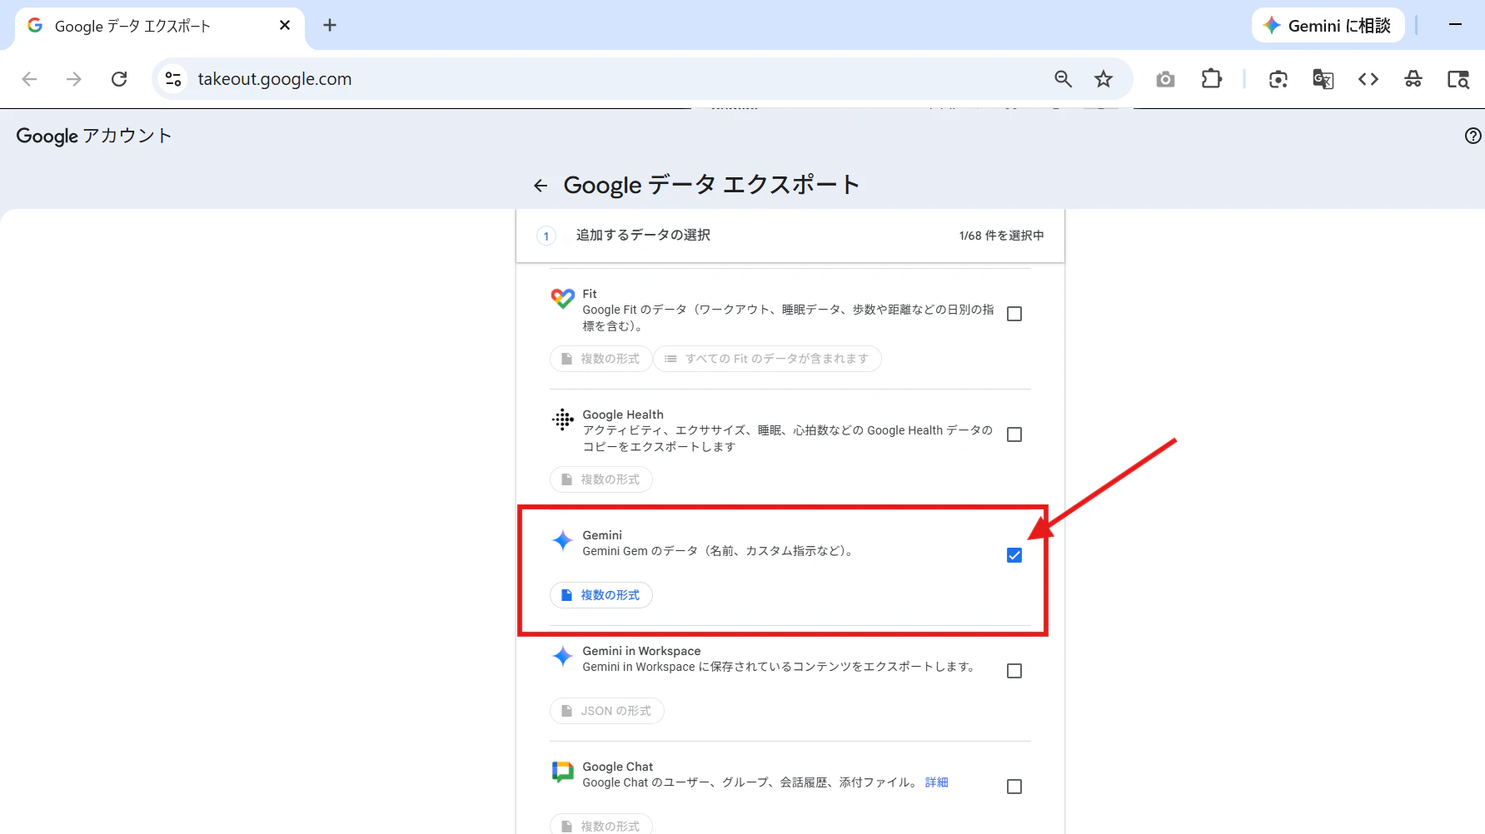Open the help question mark icon

point(1473,136)
